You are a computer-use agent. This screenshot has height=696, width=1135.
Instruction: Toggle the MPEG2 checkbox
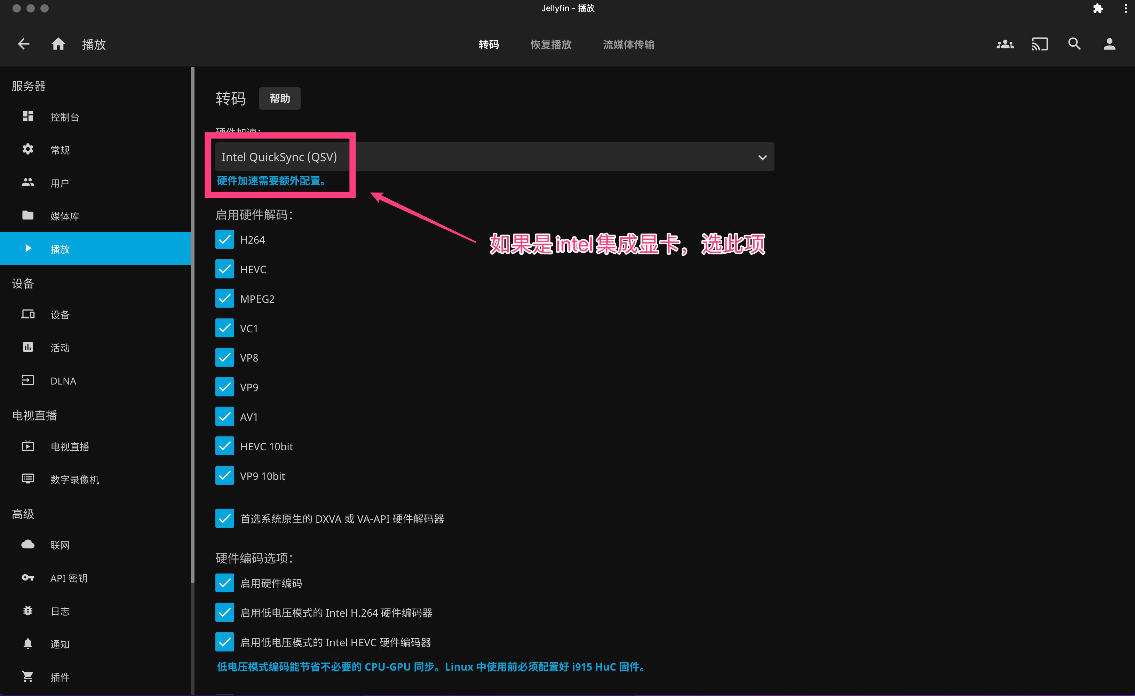pos(224,299)
